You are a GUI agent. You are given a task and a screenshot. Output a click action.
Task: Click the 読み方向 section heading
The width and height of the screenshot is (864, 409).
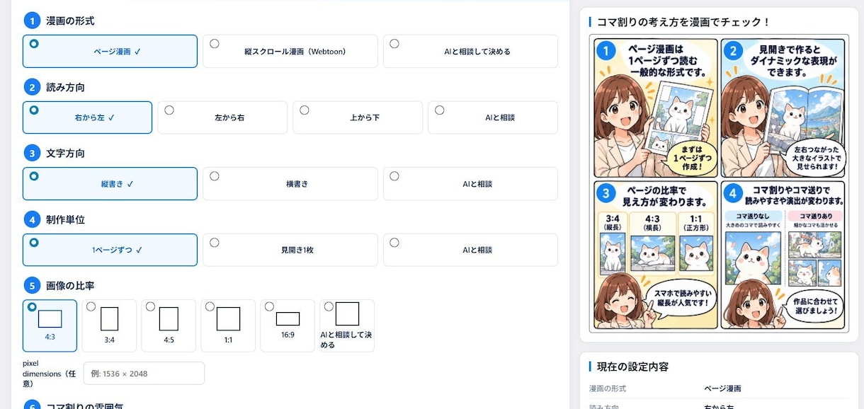[x=65, y=87]
